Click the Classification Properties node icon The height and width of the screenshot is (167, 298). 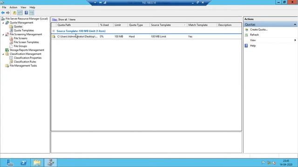pyautogui.click(x=11, y=58)
